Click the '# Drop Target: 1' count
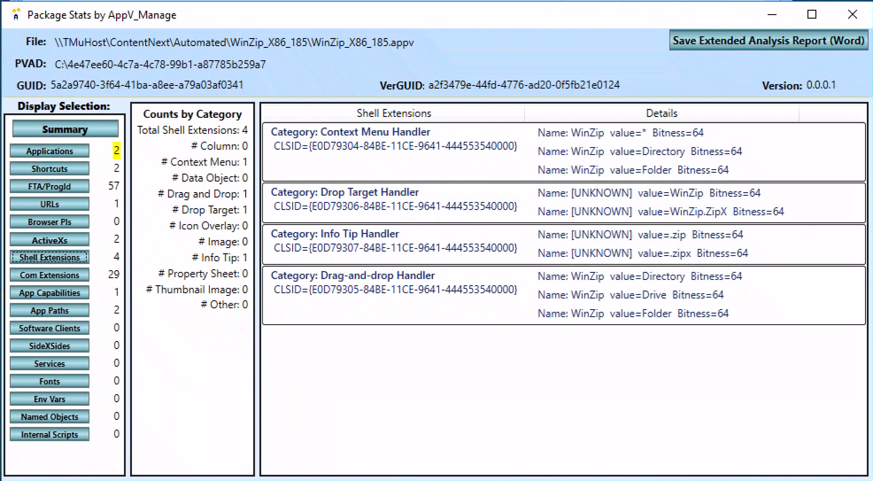 coord(210,210)
